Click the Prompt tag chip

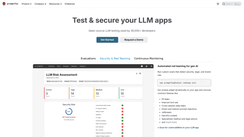94,81
